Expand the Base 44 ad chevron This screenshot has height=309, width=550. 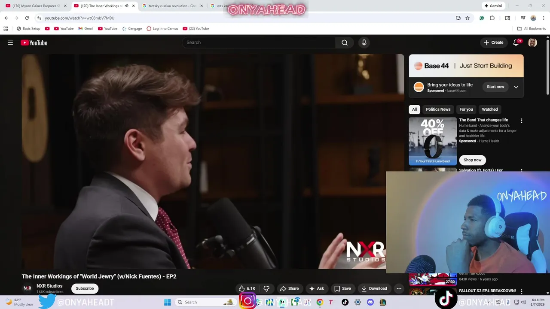[x=516, y=87]
